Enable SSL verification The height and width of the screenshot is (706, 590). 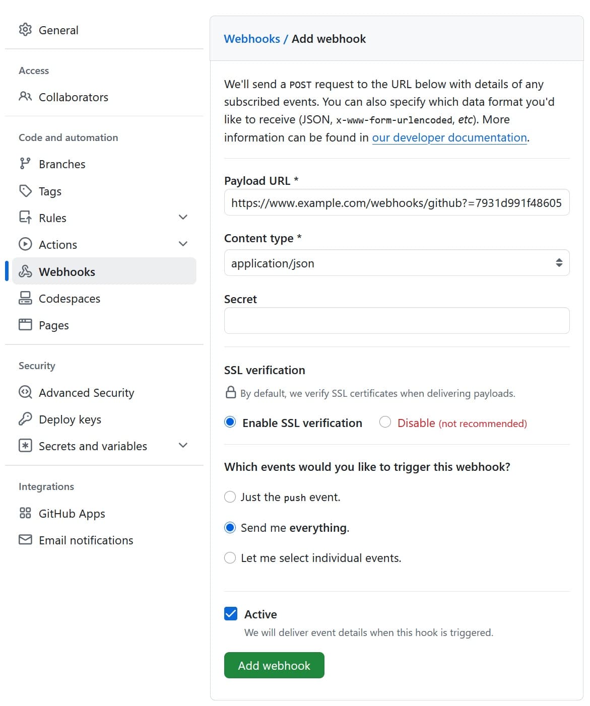(x=230, y=423)
